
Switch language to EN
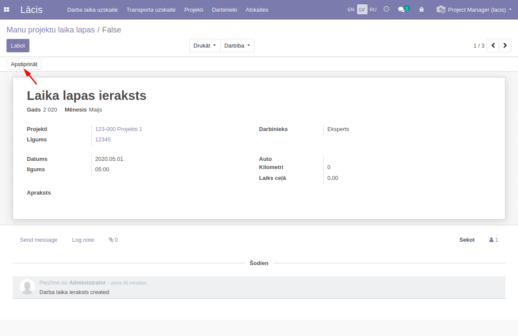(351, 10)
